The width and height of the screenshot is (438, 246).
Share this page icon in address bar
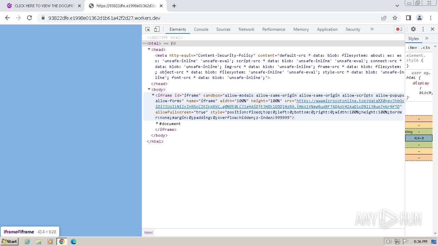[x=384, y=18]
